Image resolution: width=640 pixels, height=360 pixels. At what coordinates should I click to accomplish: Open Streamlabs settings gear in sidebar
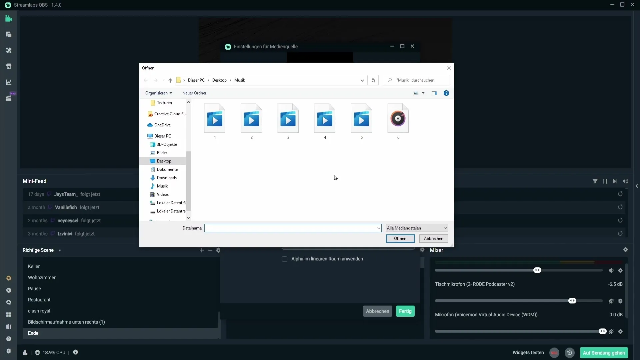[9, 351]
